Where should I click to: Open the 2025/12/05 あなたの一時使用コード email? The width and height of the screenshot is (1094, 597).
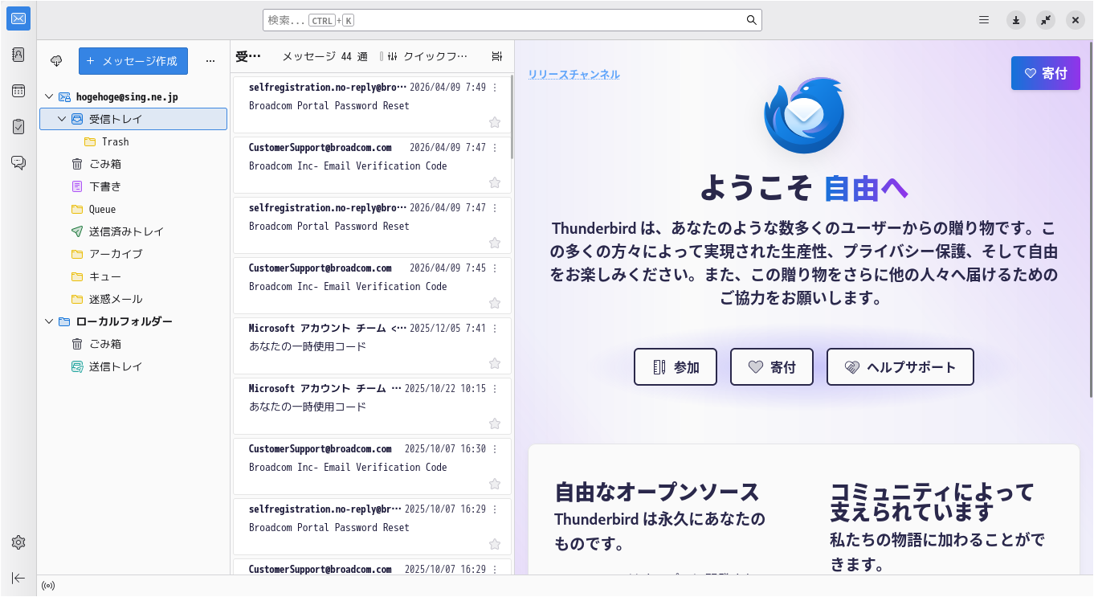pyautogui.click(x=372, y=345)
